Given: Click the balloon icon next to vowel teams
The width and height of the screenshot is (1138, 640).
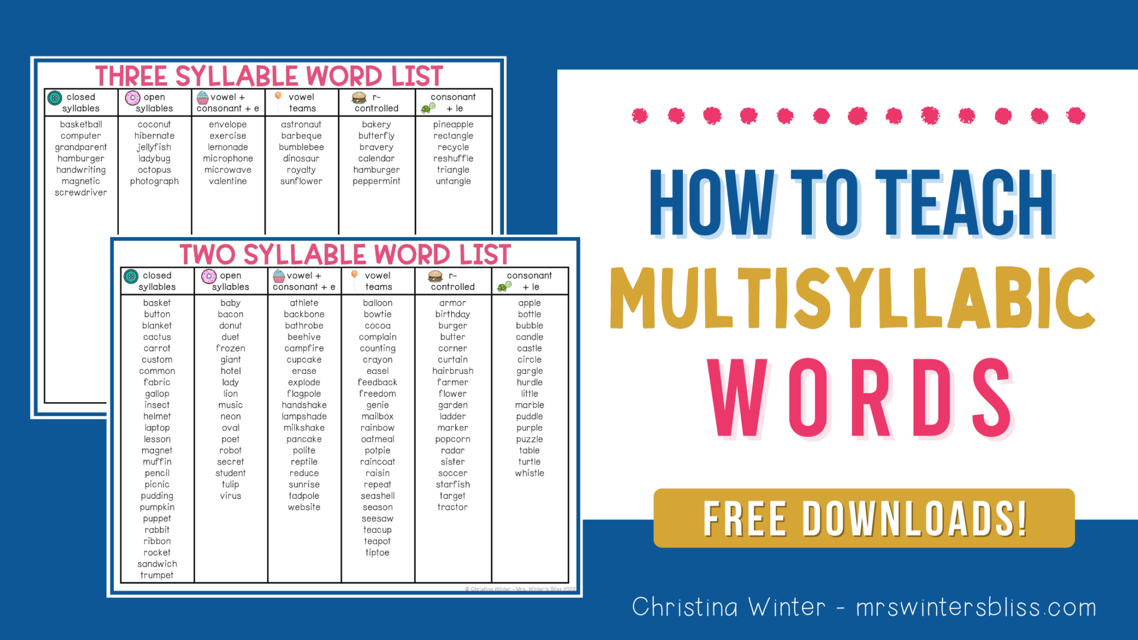Looking at the screenshot, I should [353, 275].
